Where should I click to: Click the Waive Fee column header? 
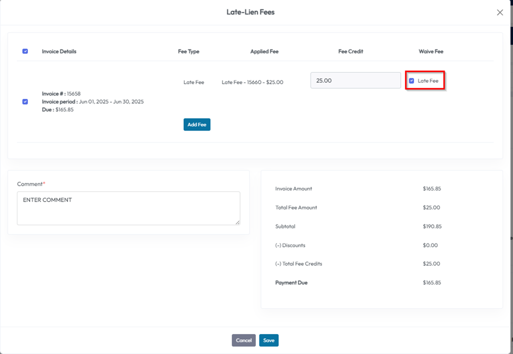[x=431, y=52]
